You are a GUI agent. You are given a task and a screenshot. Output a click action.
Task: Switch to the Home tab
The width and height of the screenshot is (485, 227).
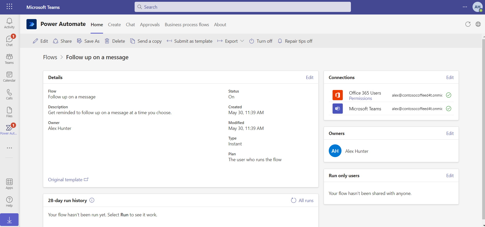click(x=97, y=25)
